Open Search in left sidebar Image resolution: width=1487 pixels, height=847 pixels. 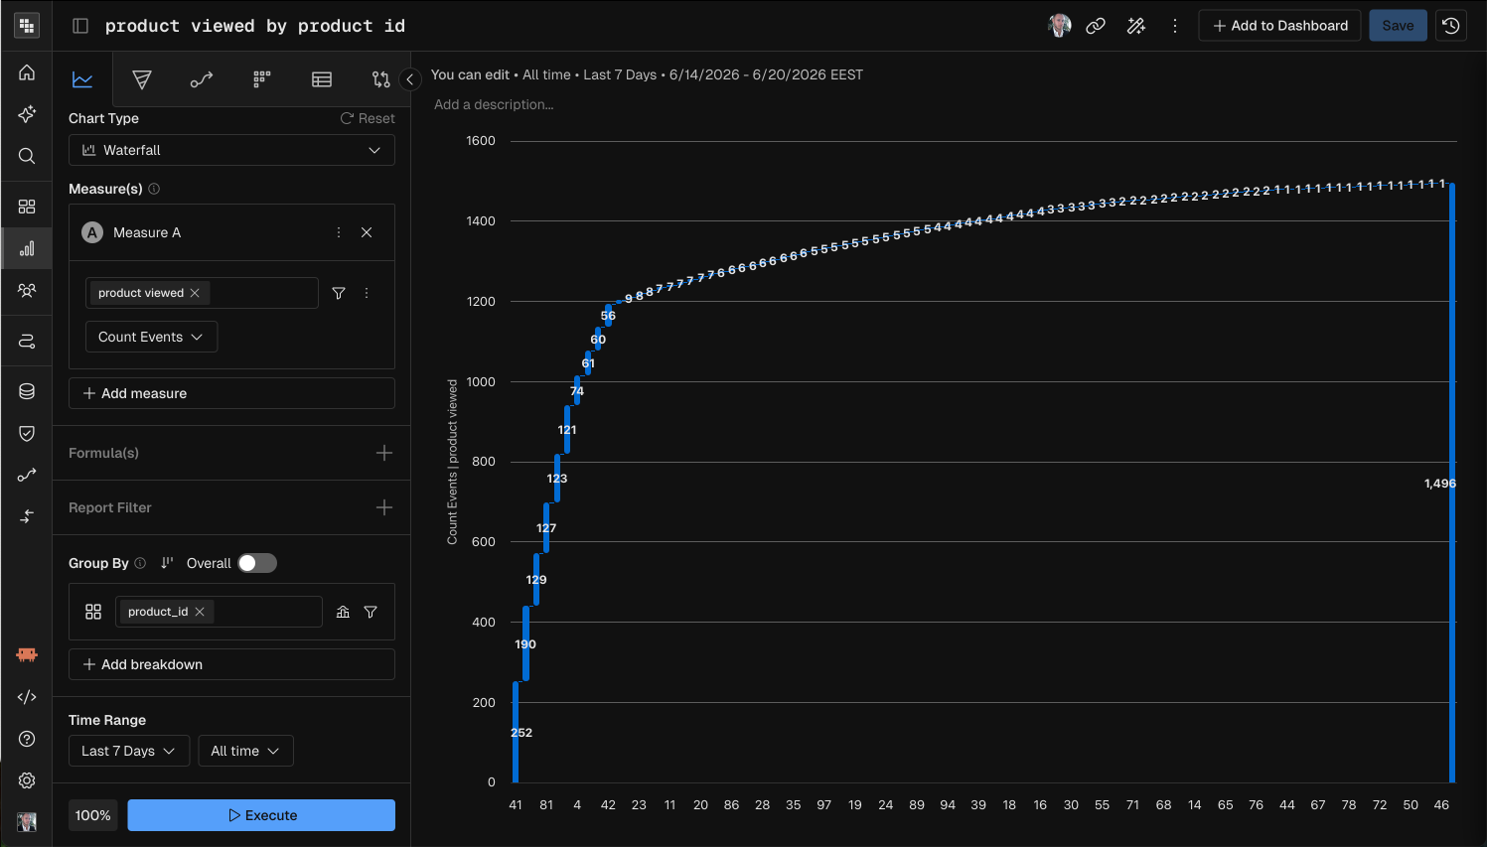click(27, 156)
